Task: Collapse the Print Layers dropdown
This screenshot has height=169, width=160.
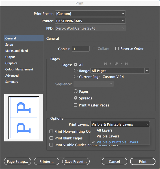Action: pyautogui.click(x=120, y=124)
